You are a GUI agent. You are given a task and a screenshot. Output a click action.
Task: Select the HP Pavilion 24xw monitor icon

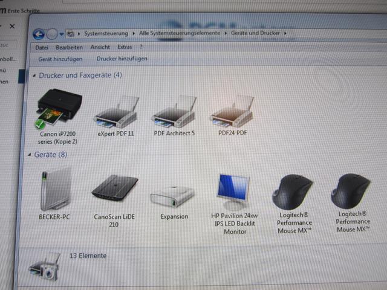(x=233, y=192)
